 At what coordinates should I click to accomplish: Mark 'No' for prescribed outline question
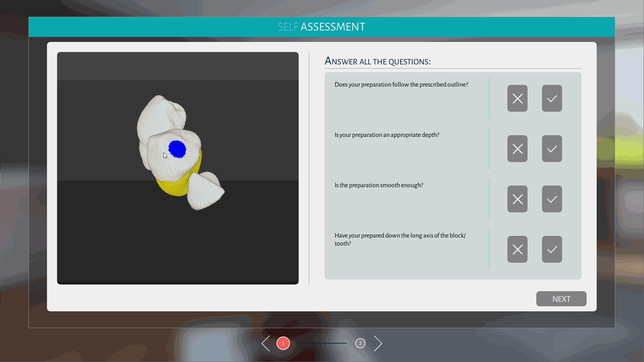click(x=517, y=98)
